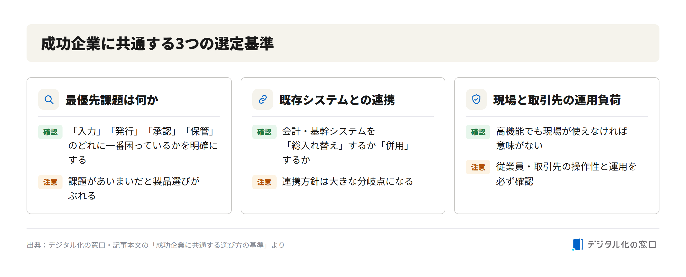The height and width of the screenshot is (277, 686).
Task: Click the デジタル化の窓口 logo icon
Action: tap(577, 244)
